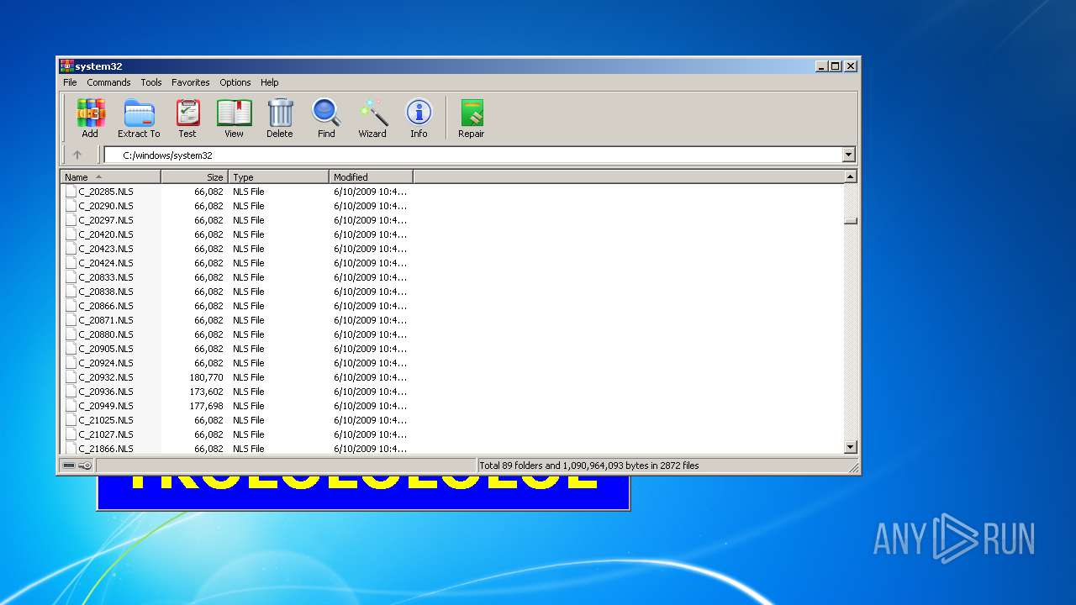The width and height of the screenshot is (1076, 605).
Task: Click the WinRAR title bar icon
Action: tap(66, 66)
